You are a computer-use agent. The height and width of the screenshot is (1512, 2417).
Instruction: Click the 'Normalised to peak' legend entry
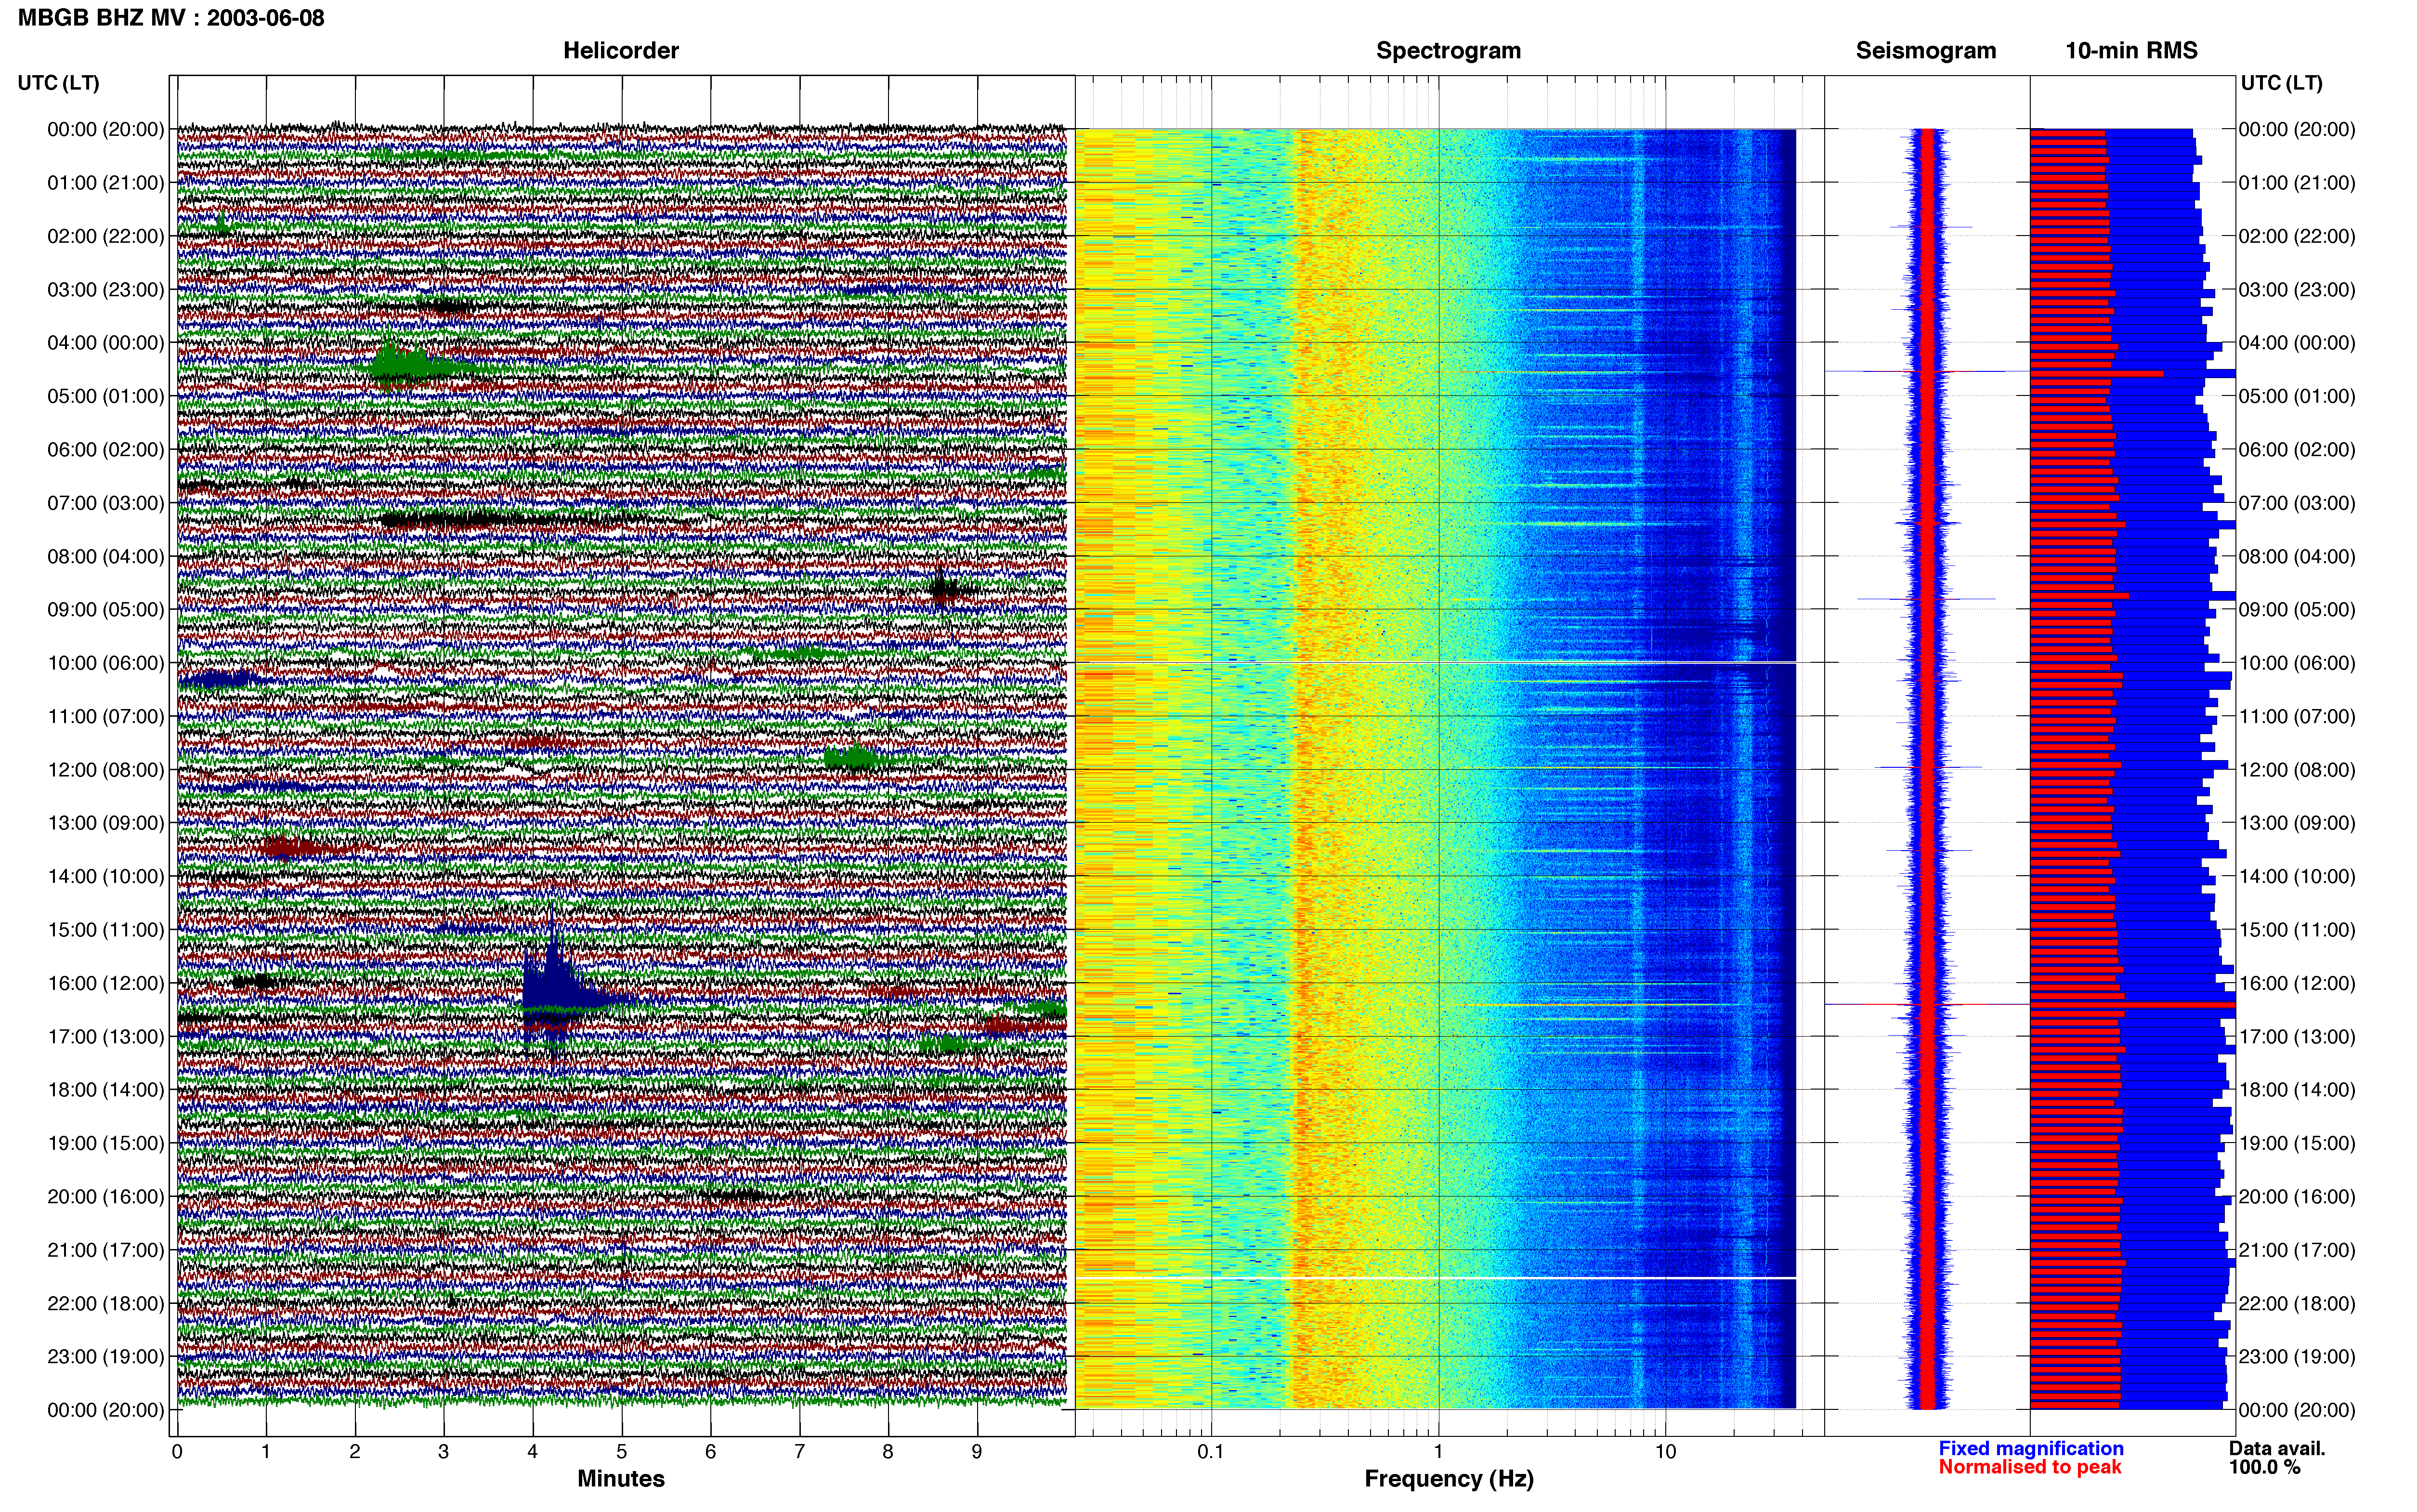point(2029,1467)
